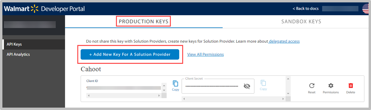Switch to the Production Keys tab
Viewport: 371px width, 110px height.
pos(144,22)
